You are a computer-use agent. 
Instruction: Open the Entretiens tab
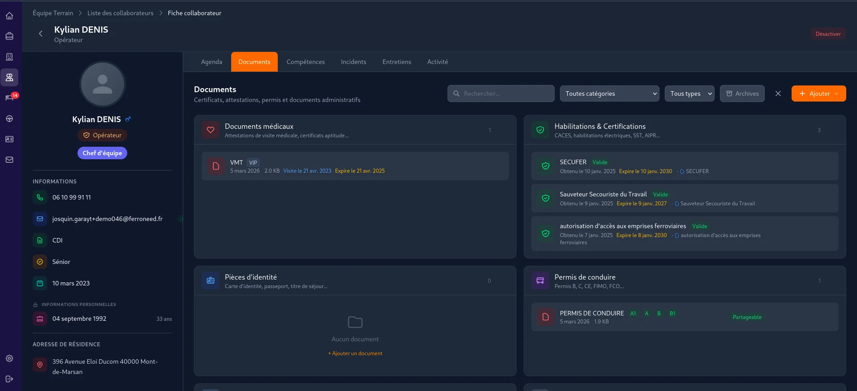[397, 62]
